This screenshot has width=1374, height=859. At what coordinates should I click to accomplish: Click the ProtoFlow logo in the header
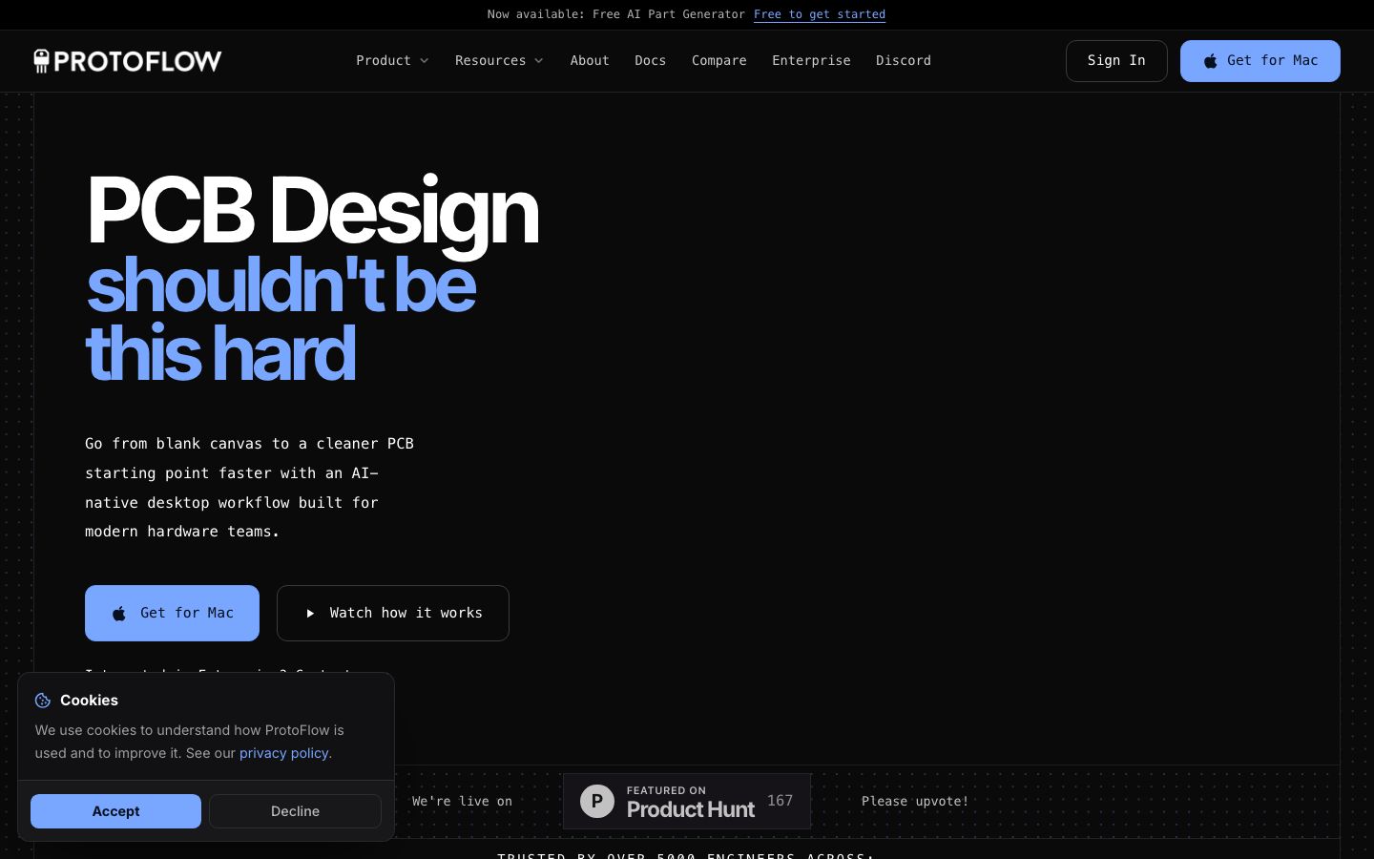click(128, 61)
